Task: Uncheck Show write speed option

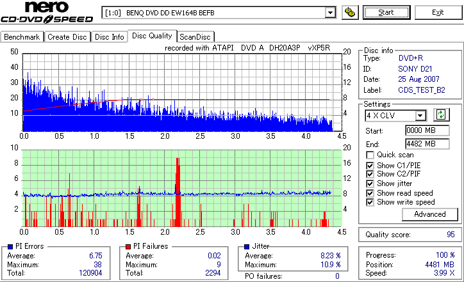Action: (370, 202)
